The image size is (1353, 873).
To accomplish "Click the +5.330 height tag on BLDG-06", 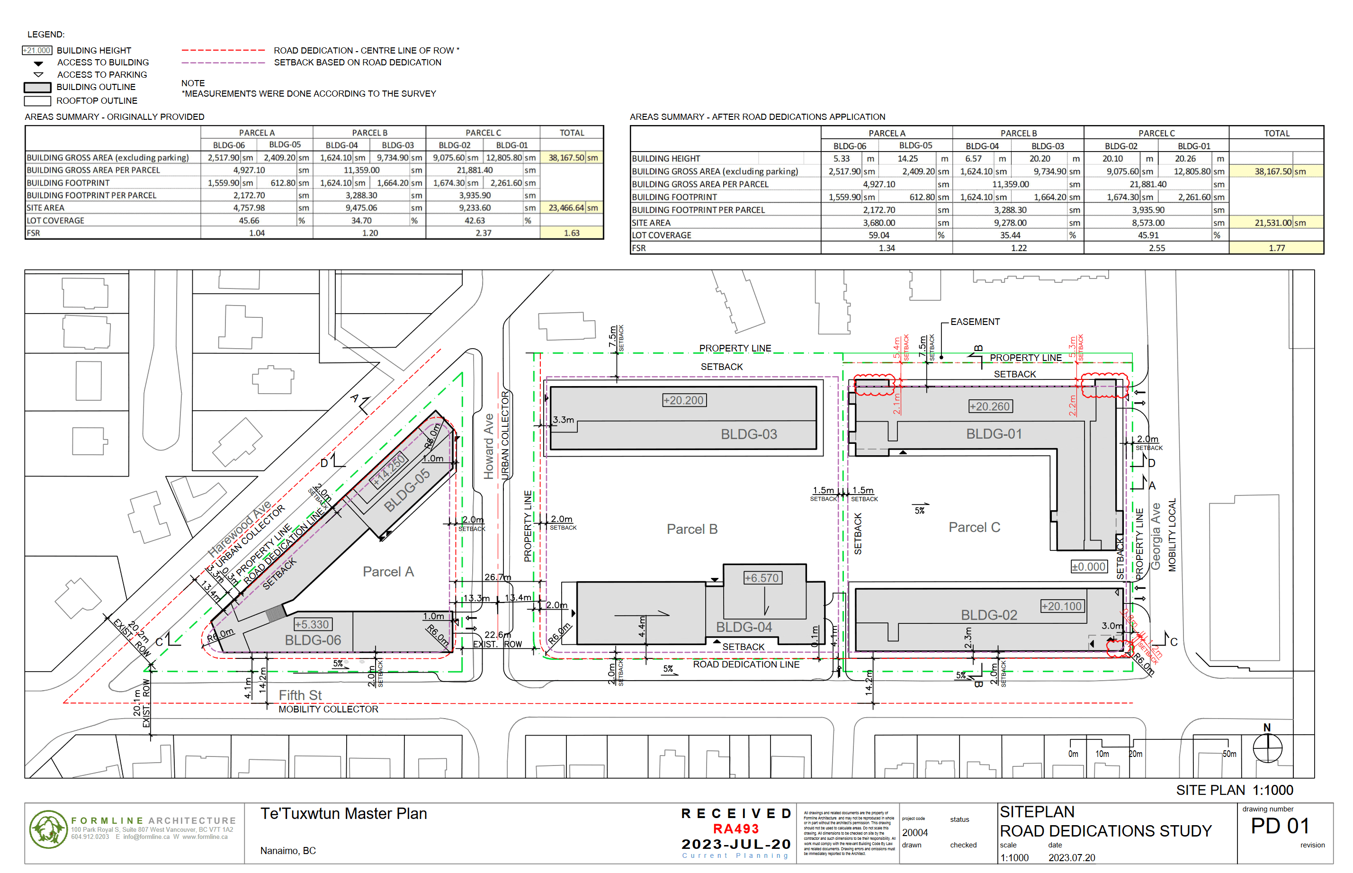I will pyautogui.click(x=313, y=624).
